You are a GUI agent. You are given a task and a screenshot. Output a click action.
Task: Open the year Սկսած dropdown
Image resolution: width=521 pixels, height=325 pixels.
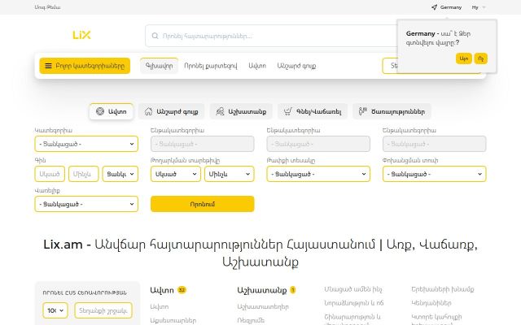176,174
